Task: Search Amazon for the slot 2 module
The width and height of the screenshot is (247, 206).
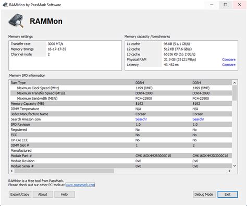Action: [x=198, y=119]
